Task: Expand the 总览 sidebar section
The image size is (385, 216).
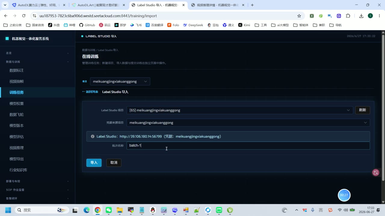Action: tap(38, 53)
